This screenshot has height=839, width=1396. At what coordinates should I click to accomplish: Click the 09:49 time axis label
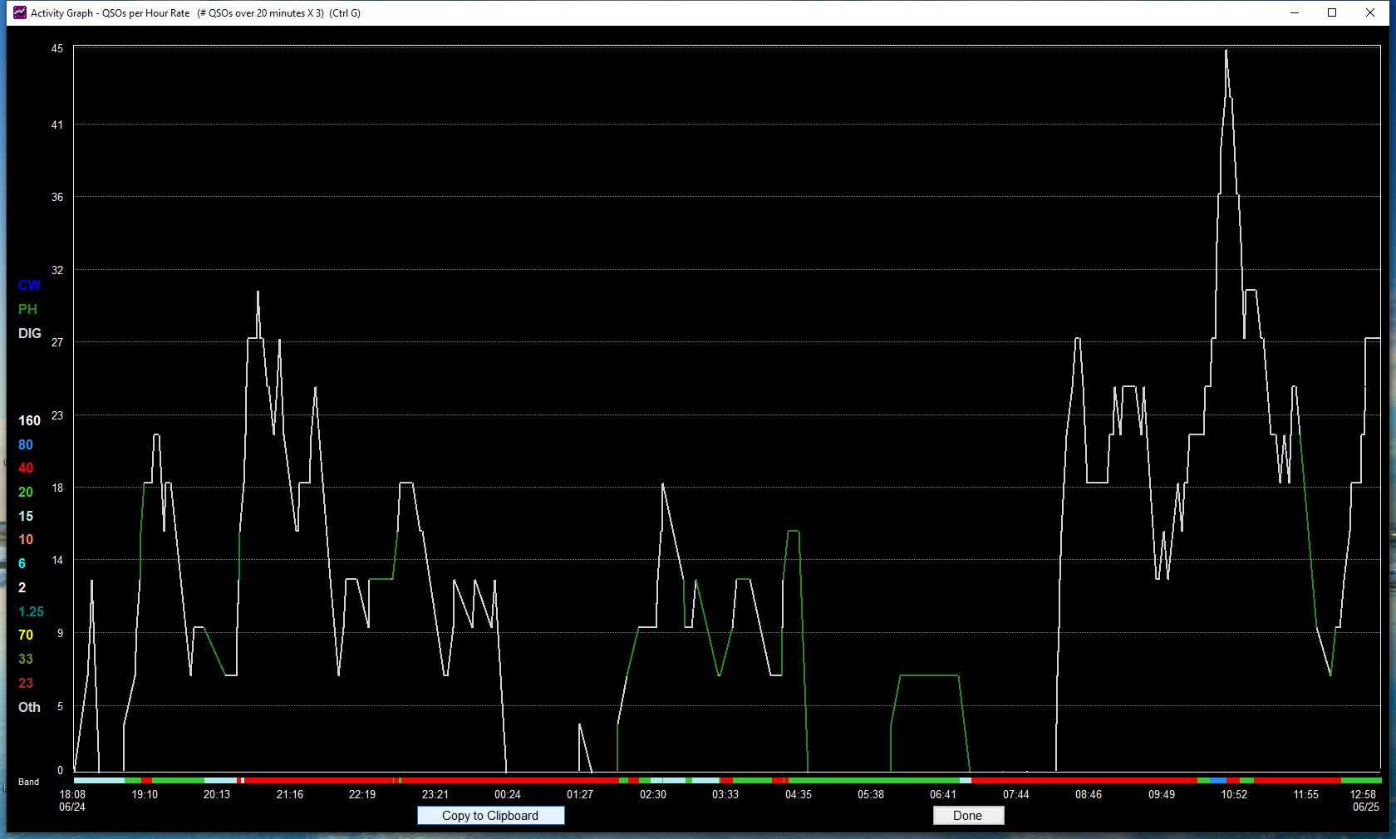[1162, 795]
